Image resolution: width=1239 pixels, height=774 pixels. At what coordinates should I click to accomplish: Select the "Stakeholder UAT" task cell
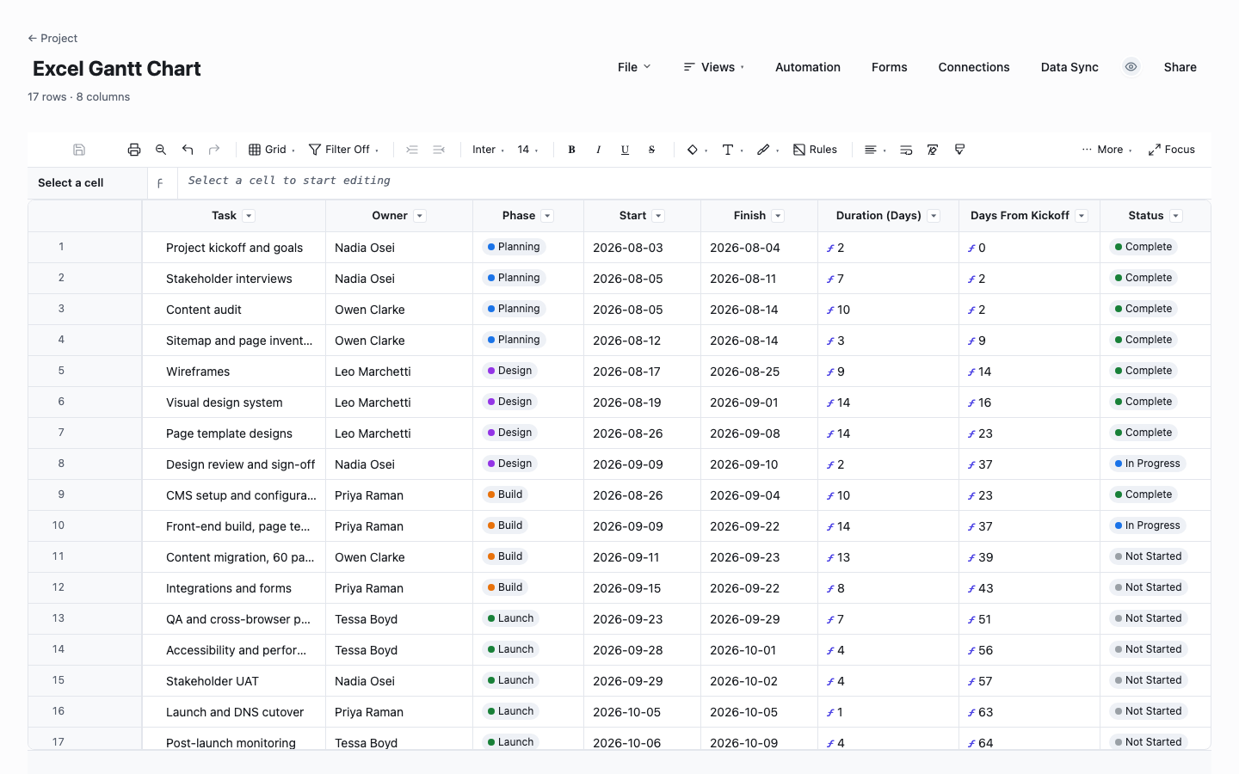pos(234,681)
